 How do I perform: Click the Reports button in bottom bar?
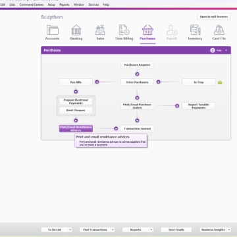pos(136,230)
